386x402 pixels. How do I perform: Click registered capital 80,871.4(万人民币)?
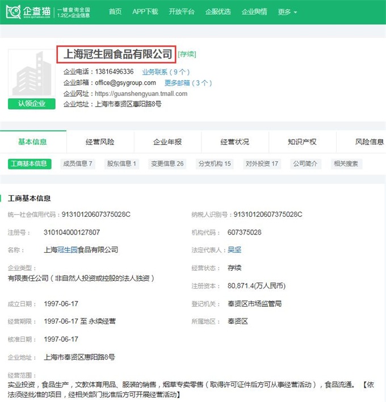coord(257,286)
